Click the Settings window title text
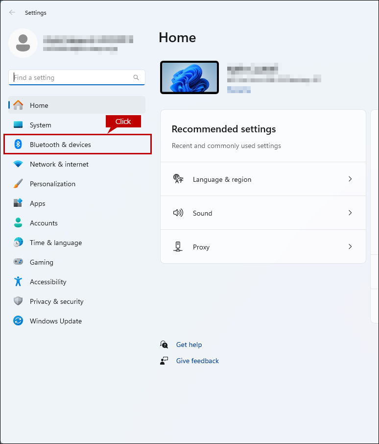This screenshot has height=444, width=379. pyautogui.click(x=36, y=13)
